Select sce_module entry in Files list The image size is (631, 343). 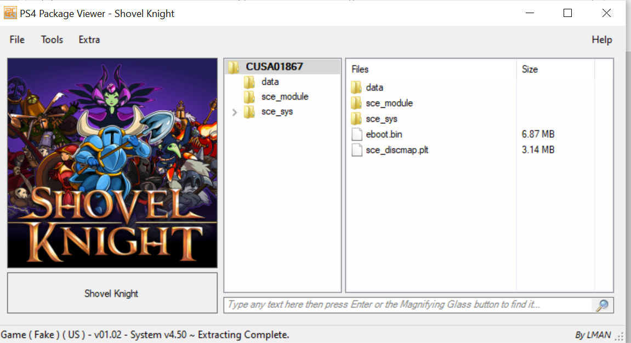click(x=389, y=103)
